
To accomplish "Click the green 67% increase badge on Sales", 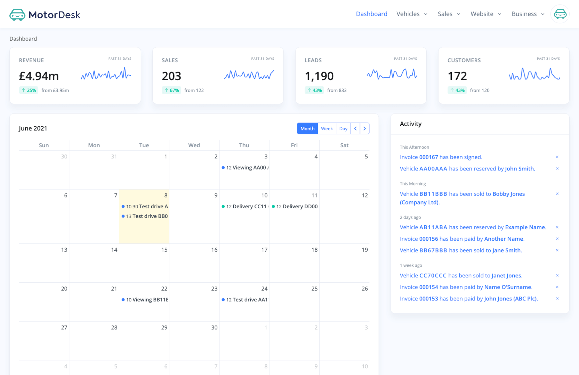I will click(x=171, y=90).
